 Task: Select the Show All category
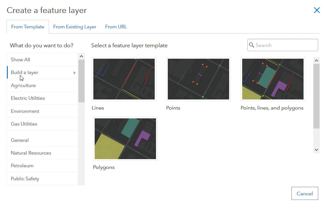[42, 60]
